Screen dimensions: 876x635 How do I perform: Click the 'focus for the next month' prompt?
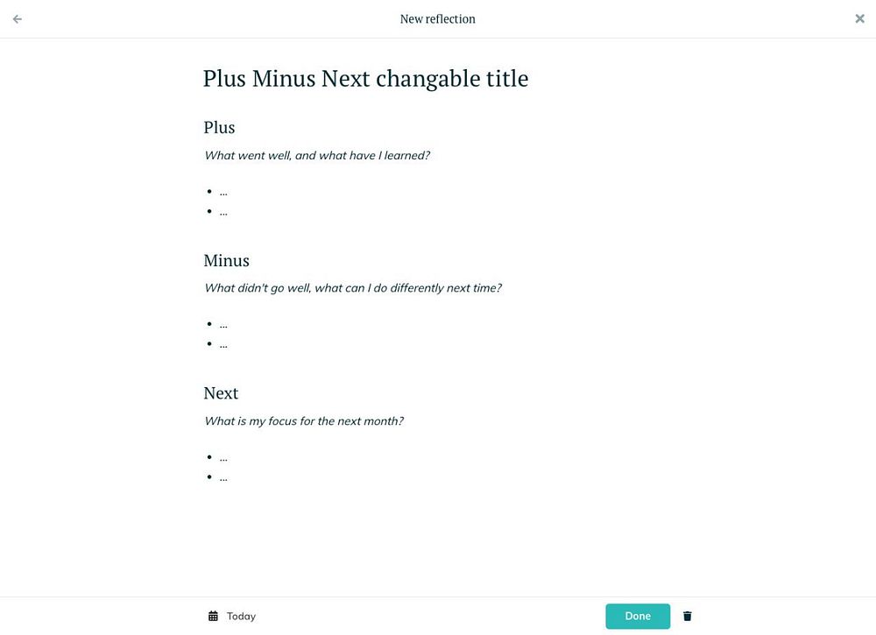pos(304,421)
